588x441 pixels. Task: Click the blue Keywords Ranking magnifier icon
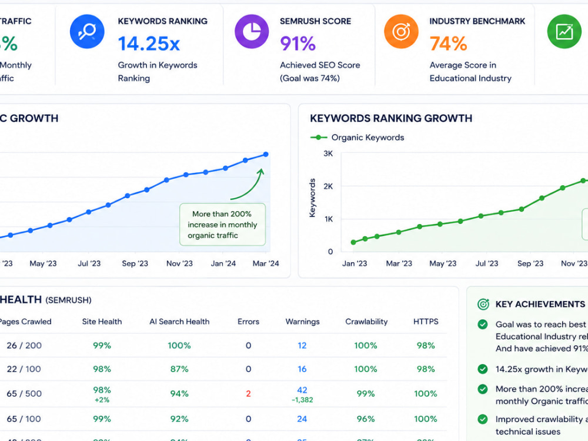pyautogui.click(x=87, y=32)
